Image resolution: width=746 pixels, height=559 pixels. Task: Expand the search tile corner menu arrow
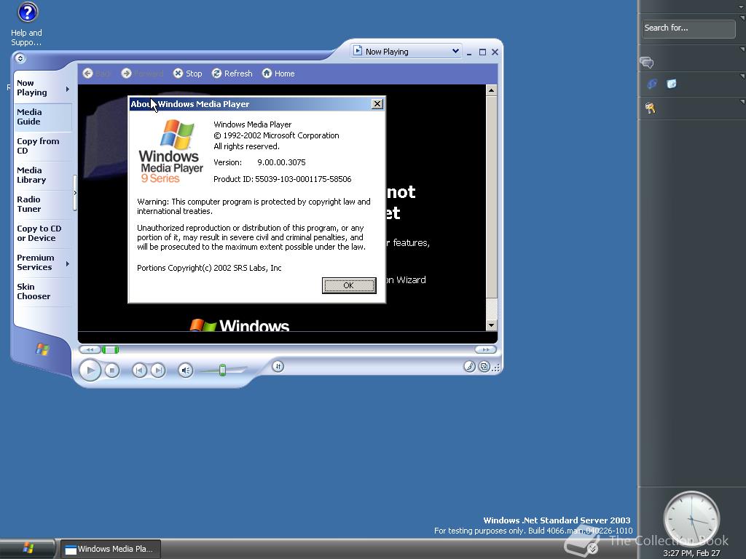[742, 18]
